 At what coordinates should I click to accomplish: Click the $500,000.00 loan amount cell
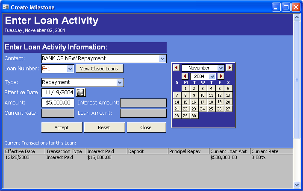pyautogui.click(x=224, y=157)
